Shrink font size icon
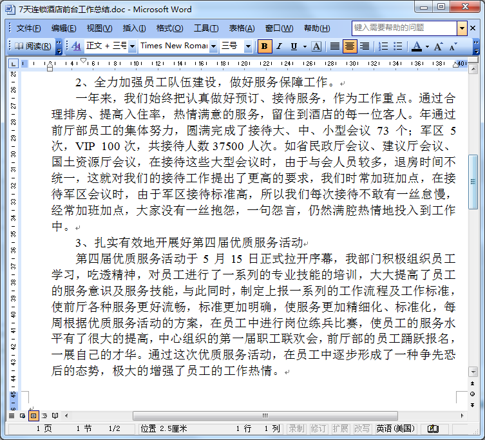Viewport: 485px width, 440px height. tap(453, 46)
